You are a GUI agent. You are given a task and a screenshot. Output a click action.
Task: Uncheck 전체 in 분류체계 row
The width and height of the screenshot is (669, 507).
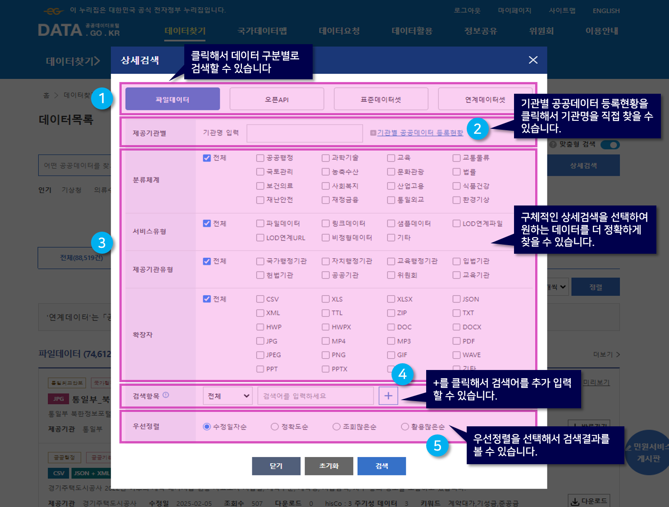click(x=207, y=158)
